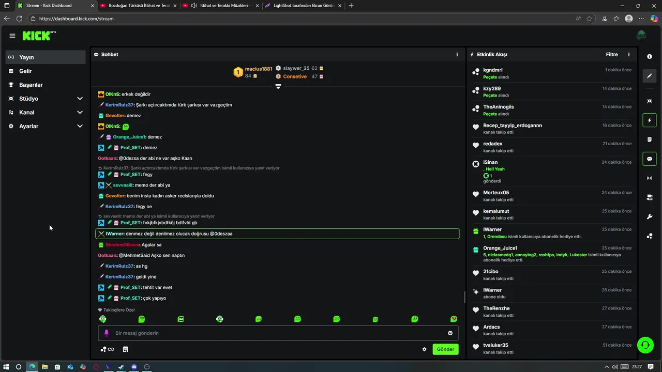The height and width of the screenshot is (372, 662).
Task: Open Discord from the taskbar
Action: point(134,367)
